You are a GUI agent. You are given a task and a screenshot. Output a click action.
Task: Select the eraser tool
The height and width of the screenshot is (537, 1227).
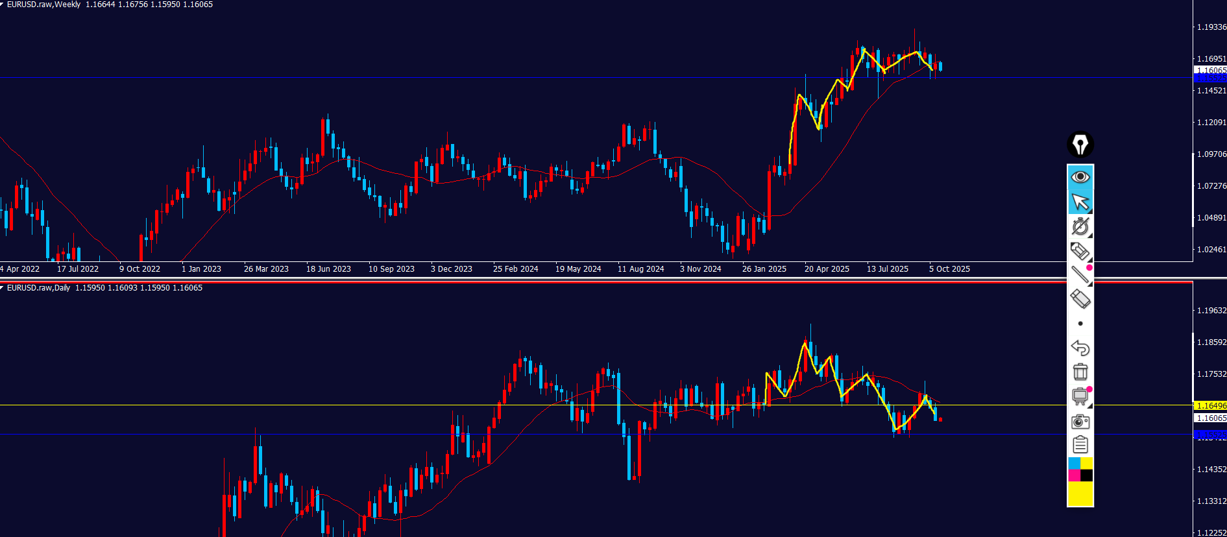click(1080, 299)
